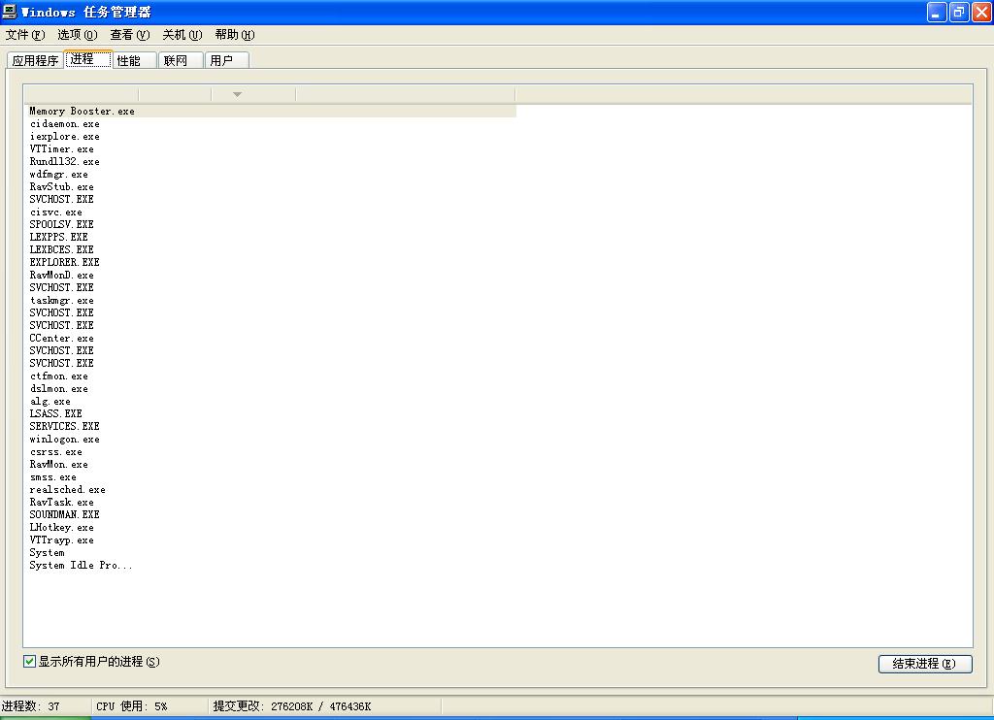Viewport: 994px width, 720px height.
Task: Click the 提交更改 memory status entry
Action: pos(292,706)
